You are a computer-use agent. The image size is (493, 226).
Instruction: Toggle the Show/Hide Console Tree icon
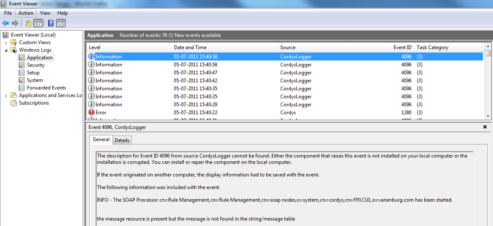(38, 24)
